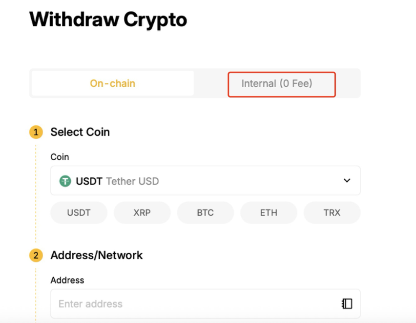Click the Coin field label
Image resolution: width=416 pixels, height=323 pixels.
pos(60,157)
